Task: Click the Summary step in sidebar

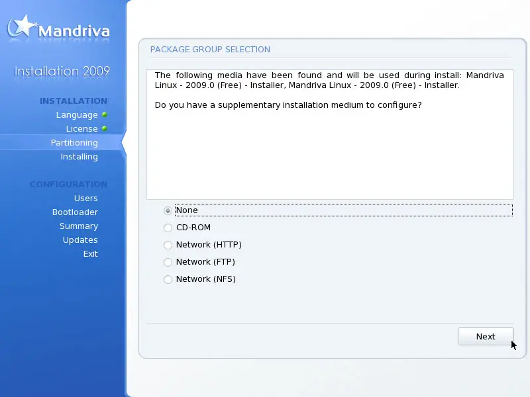Action: point(79,226)
